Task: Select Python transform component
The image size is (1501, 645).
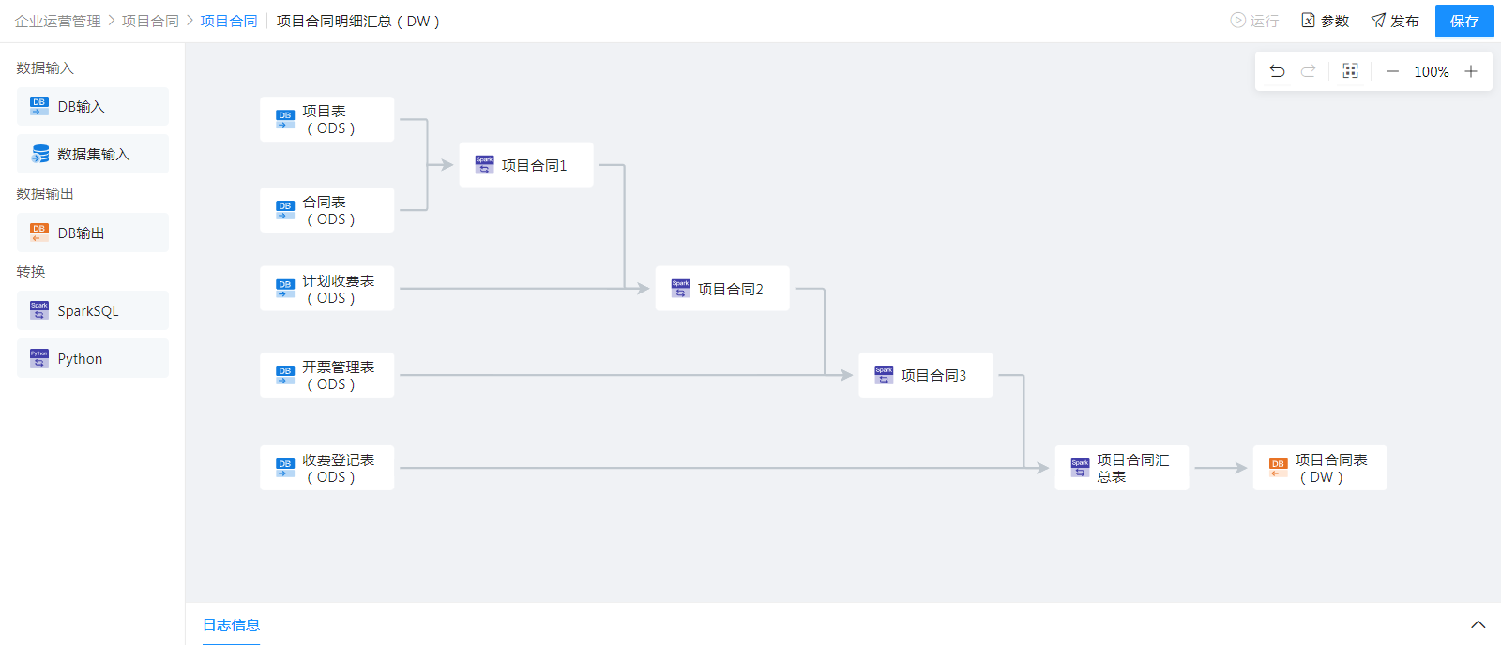Action: pos(92,358)
